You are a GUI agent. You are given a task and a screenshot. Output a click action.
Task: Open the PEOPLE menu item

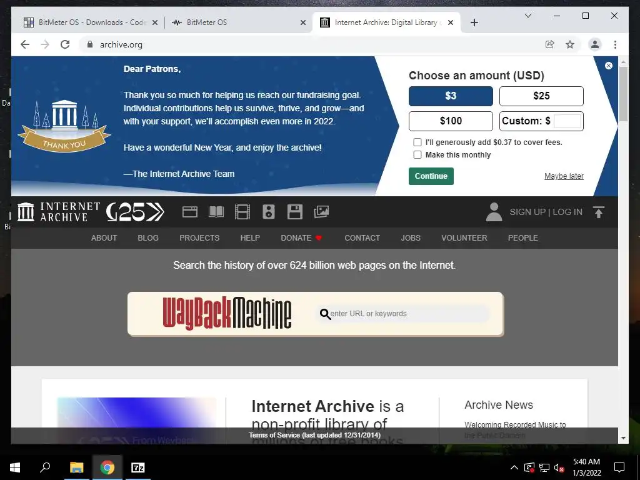(x=522, y=238)
